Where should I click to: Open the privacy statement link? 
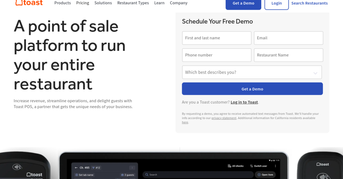pyautogui.click(x=224, y=118)
